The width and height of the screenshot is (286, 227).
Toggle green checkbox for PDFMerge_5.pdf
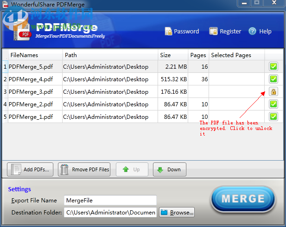(x=273, y=66)
